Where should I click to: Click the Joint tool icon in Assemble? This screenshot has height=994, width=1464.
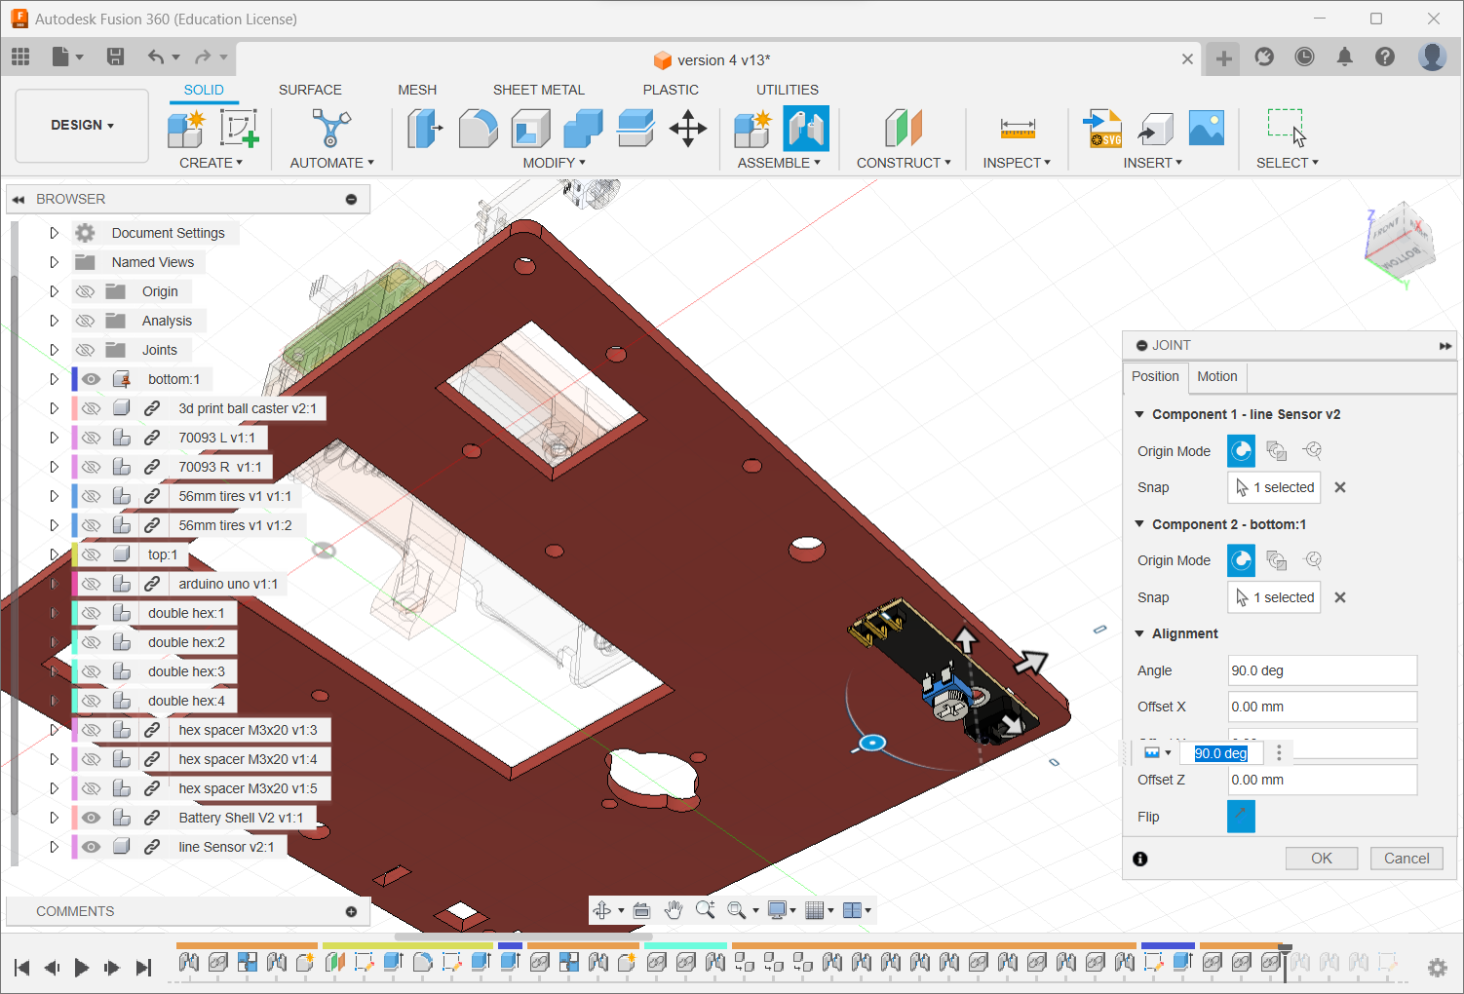(x=806, y=129)
